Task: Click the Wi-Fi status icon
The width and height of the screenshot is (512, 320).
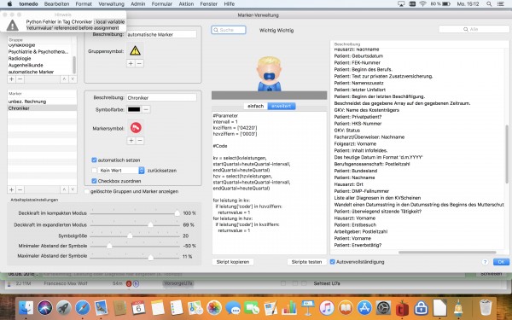Action: click(423, 4)
